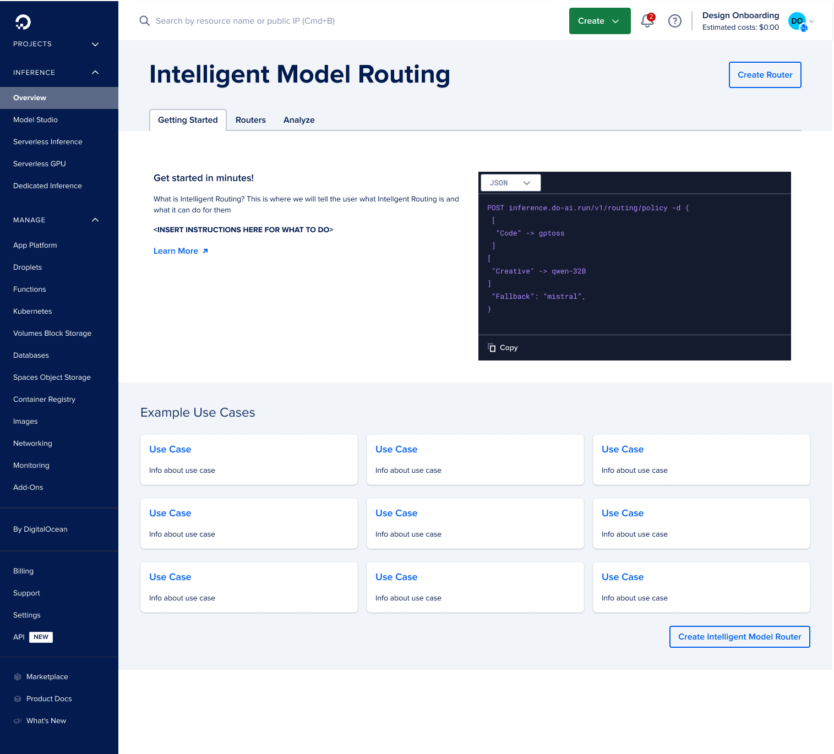Screen dimensions: 834x754
Task: Click the Marketplace icon in sidebar
Action: pyautogui.click(x=18, y=677)
